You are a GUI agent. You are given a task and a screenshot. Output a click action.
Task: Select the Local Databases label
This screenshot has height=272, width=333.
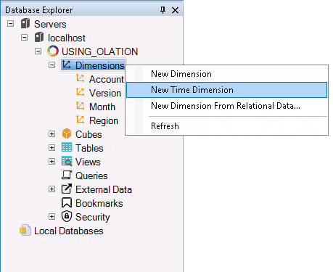click(69, 231)
